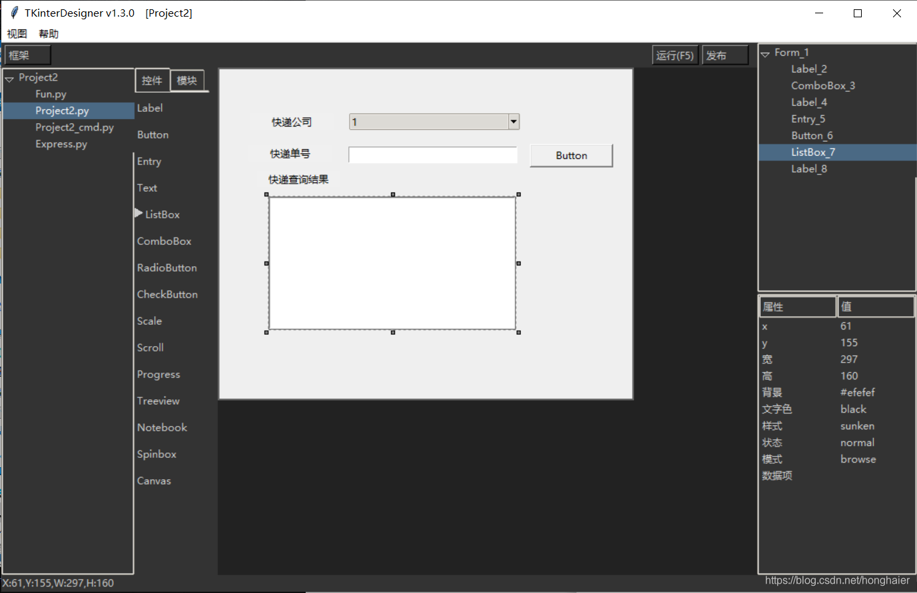917x593 pixels.
Task: Select ListBox_7 in the widget tree
Action: click(813, 152)
